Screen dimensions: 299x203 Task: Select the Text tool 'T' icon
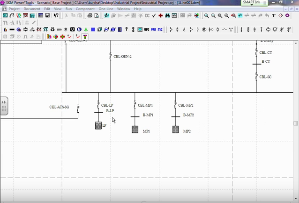(274, 16)
